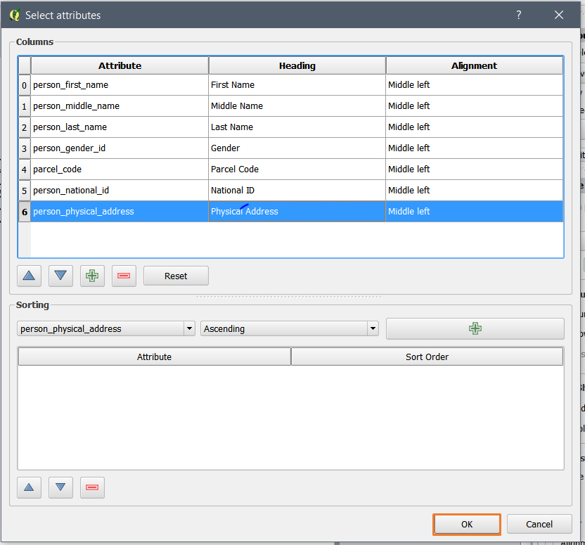Remove selected column with red minus icon
585x545 pixels.
pyautogui.click(x=124, y=276)
